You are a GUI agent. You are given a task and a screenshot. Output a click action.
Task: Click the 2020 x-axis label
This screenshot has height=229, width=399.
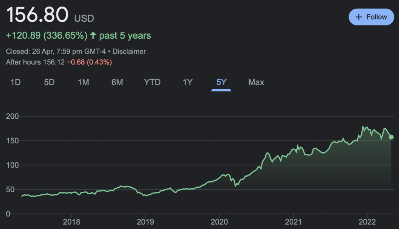click(x=219, y=222)
